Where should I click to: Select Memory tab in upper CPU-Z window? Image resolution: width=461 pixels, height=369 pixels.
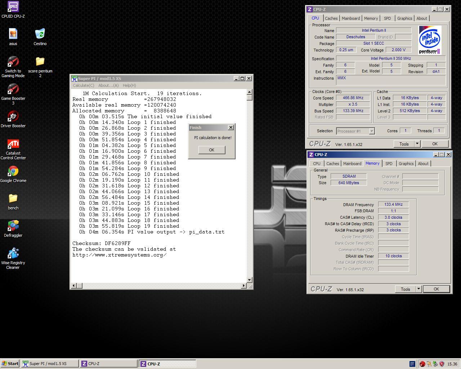371,18
